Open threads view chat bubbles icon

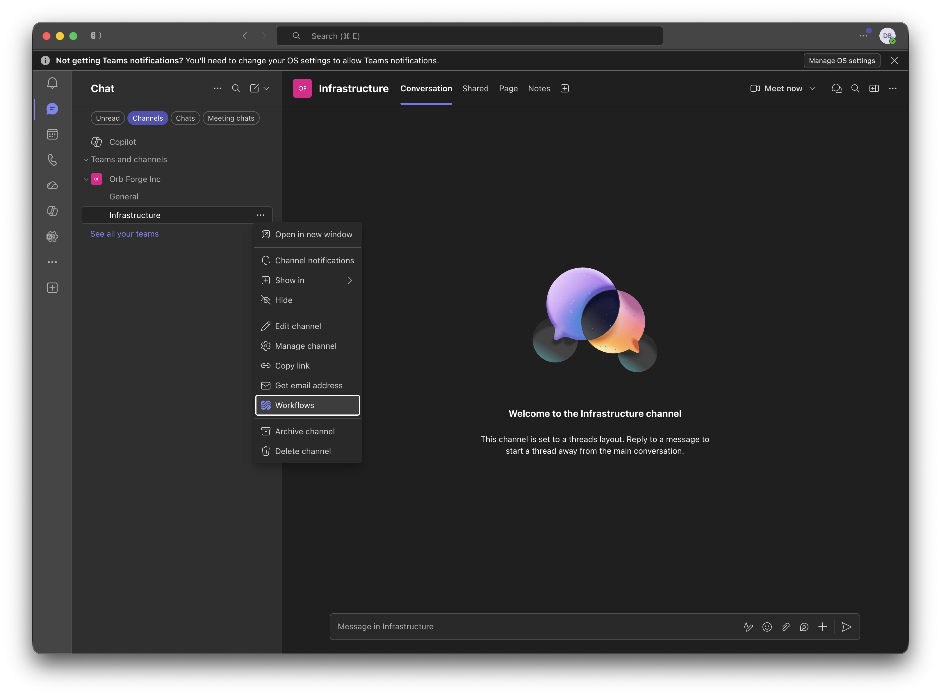click(x=836, y=89)
